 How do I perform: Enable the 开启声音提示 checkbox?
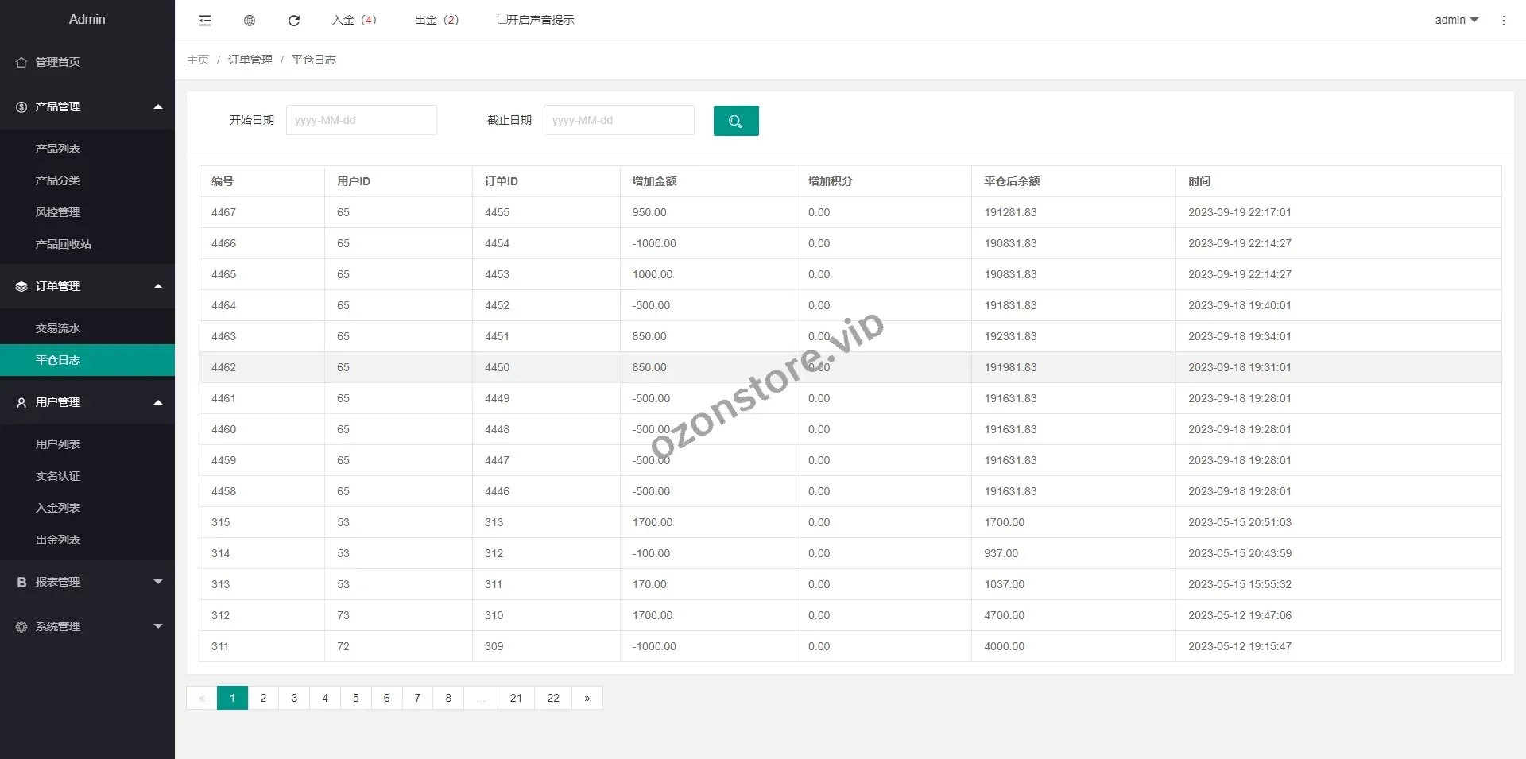(x=502, y=19)
